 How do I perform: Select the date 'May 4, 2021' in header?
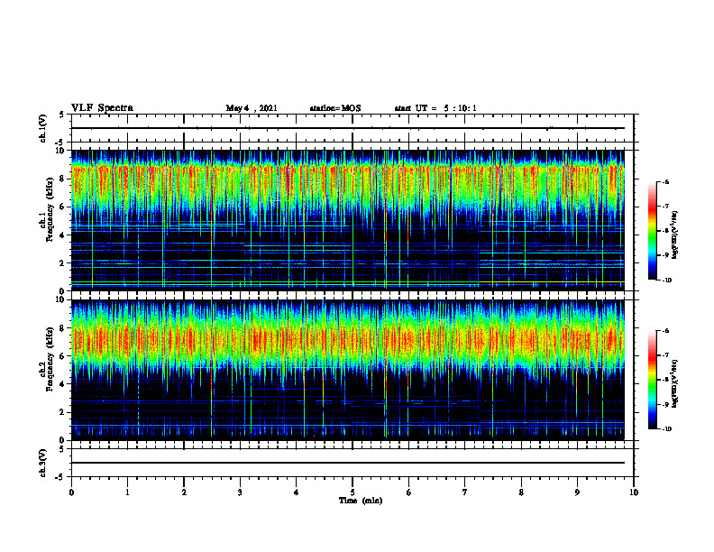(x=252, y=108)
